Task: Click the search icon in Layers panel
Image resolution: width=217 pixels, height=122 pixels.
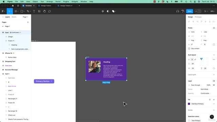Action: click(x=3, y=17)
